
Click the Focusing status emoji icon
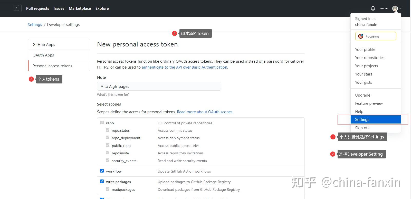point(361,36)
